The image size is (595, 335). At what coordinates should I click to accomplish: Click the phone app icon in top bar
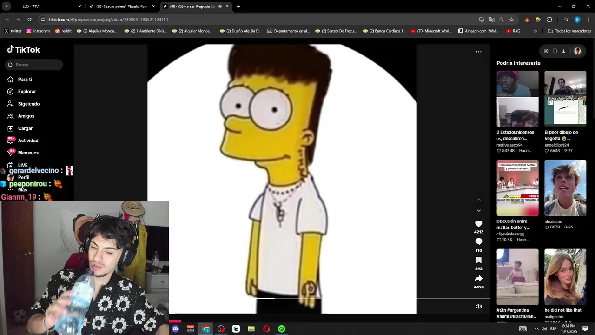tap(555, 51)
